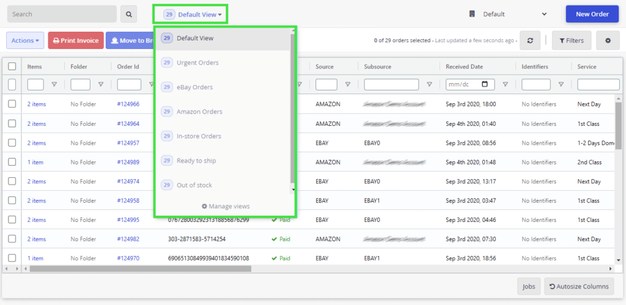Choose the Ready to ship view
This screenshot has width=626, height=305.
tap(223, 161)
